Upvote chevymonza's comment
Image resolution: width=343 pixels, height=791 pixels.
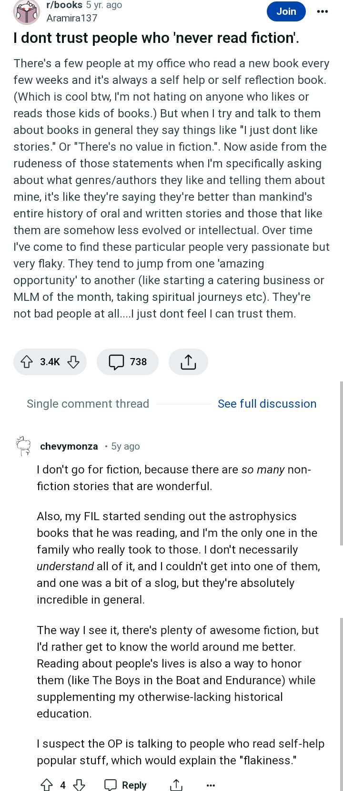click(x=47, y=785)
